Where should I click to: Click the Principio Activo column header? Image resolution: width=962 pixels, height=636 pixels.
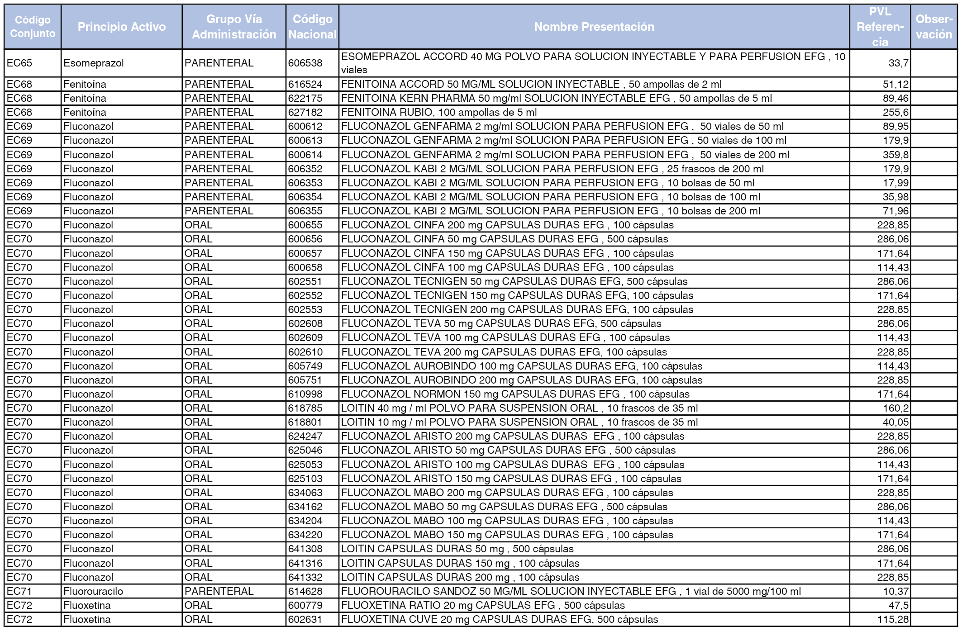pos(121,27)
